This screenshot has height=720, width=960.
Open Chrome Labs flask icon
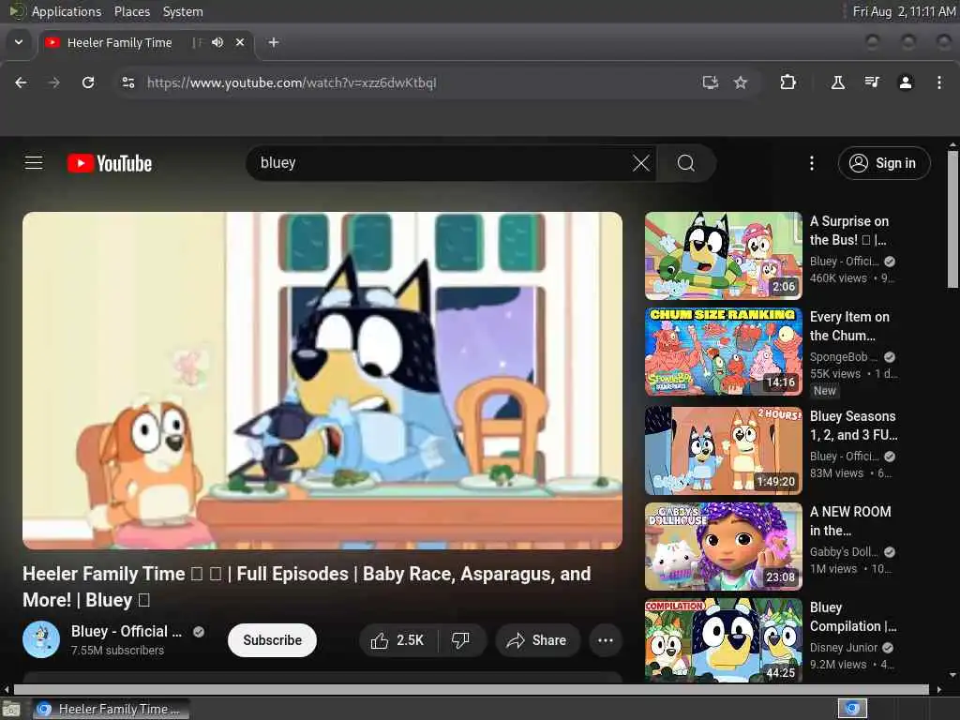coord(837,82)
